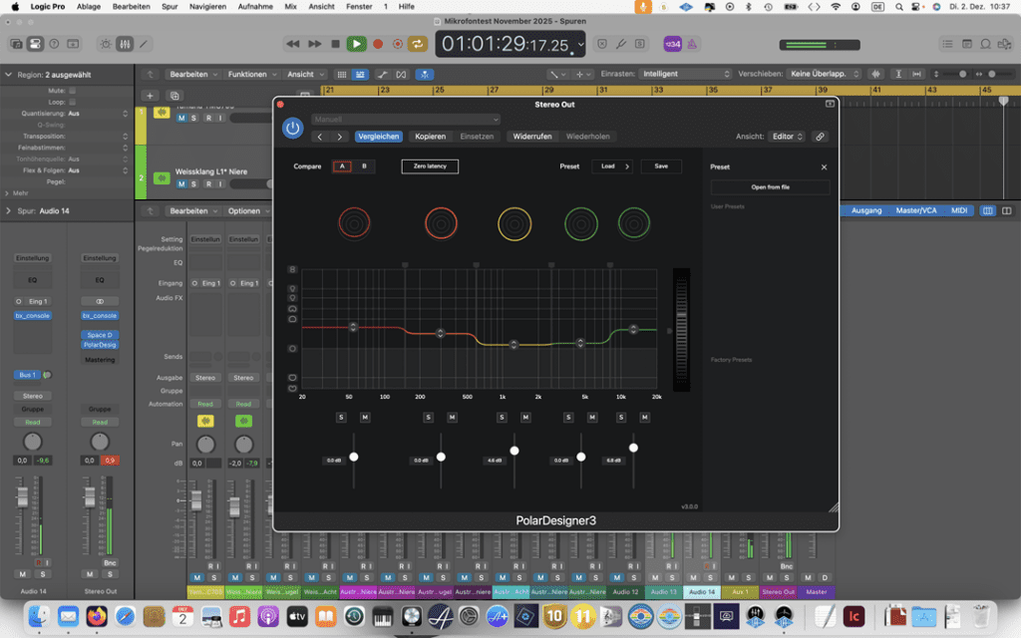Close the PolarDesigner Preset side panel
This screenshot has height=638, width=1021.
pyautogui.click(x=824, y=167)
